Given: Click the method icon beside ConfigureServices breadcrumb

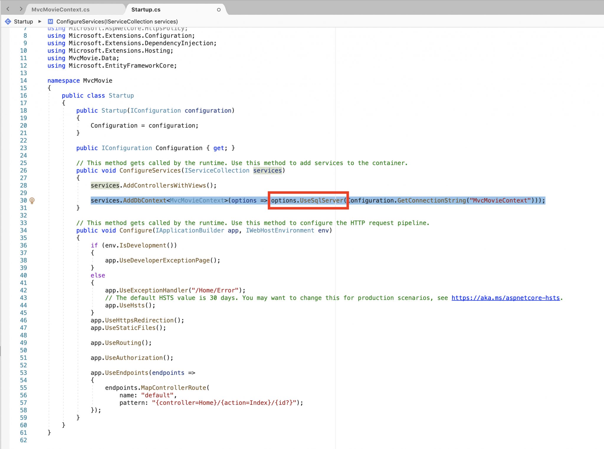Looking at the screenshot, I should click(x=50, y=22).
